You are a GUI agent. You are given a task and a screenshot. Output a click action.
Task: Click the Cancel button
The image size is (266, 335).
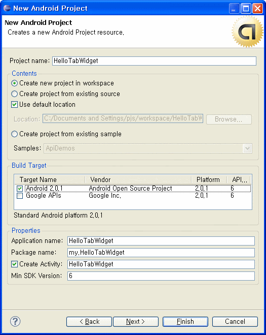235,322
